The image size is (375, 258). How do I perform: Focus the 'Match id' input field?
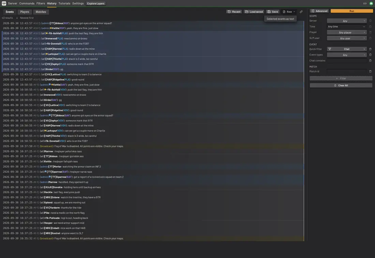[347, 71]
